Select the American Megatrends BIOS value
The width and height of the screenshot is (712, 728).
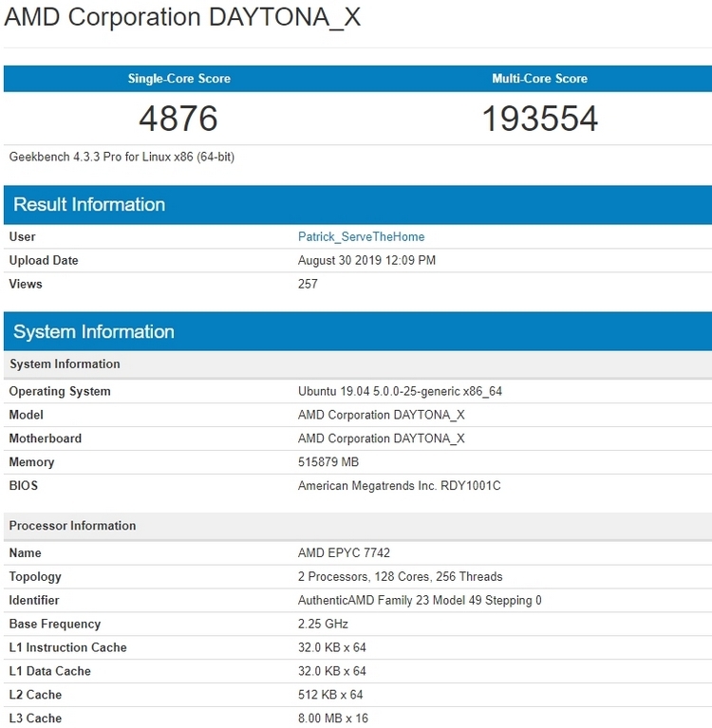click(x=399, y=486)
